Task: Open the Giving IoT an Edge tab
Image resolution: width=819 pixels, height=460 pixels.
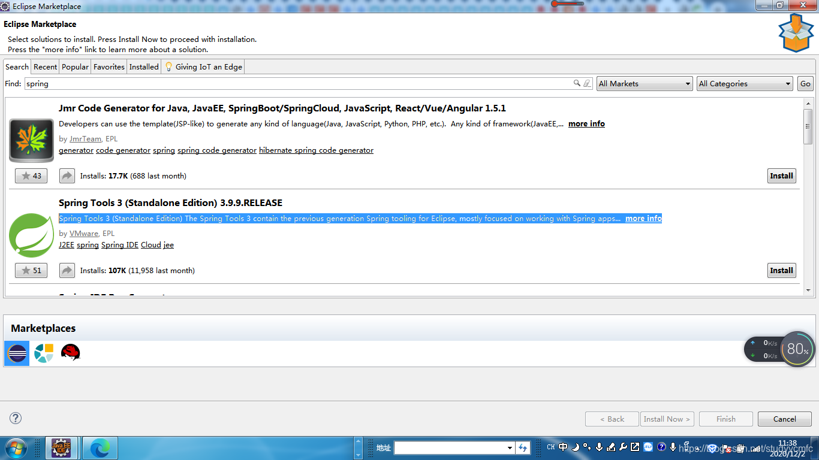Action: coord(203,66)
